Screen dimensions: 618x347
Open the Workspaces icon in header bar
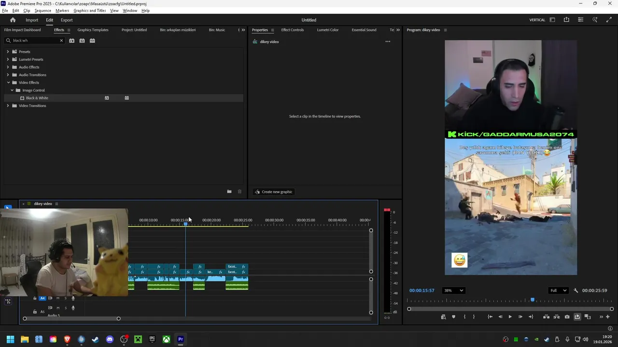point(552,20)
